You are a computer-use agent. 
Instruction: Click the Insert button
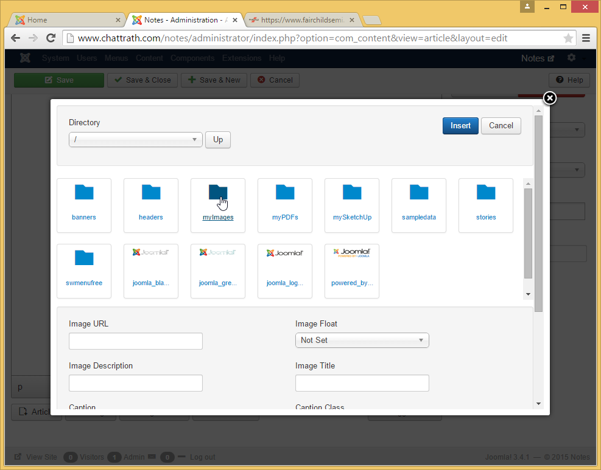tap(460, 126)
